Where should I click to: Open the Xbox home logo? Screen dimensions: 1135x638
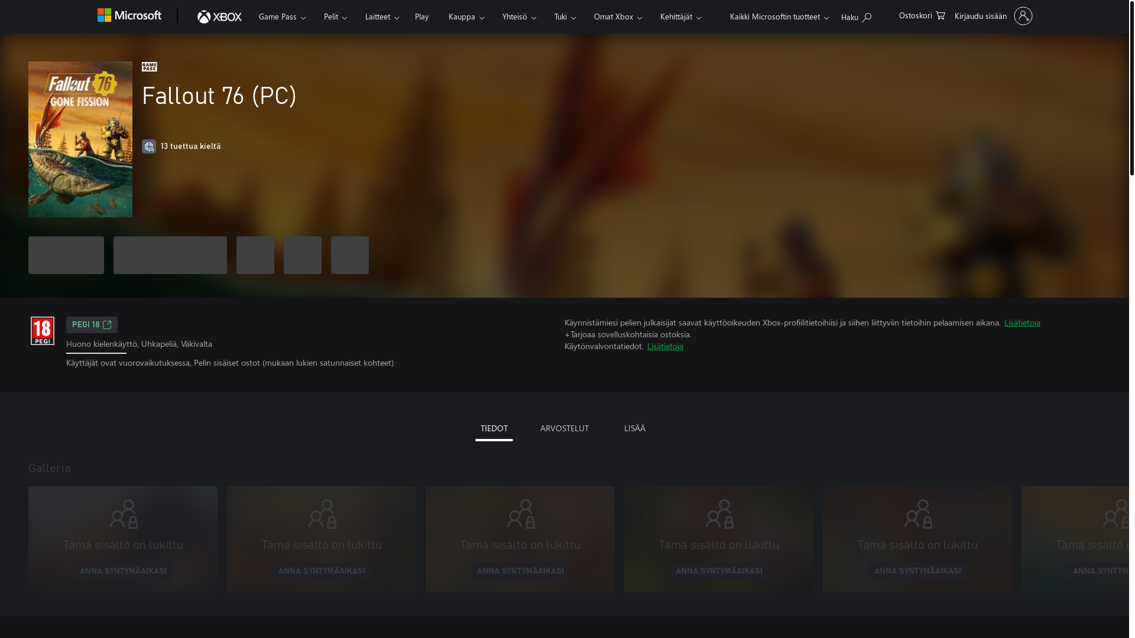(x=219, y=17)
